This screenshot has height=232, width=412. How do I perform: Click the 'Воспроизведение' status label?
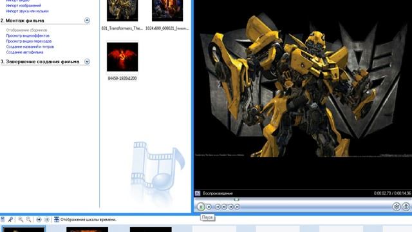pyautogui.click(x=218, y=193)
